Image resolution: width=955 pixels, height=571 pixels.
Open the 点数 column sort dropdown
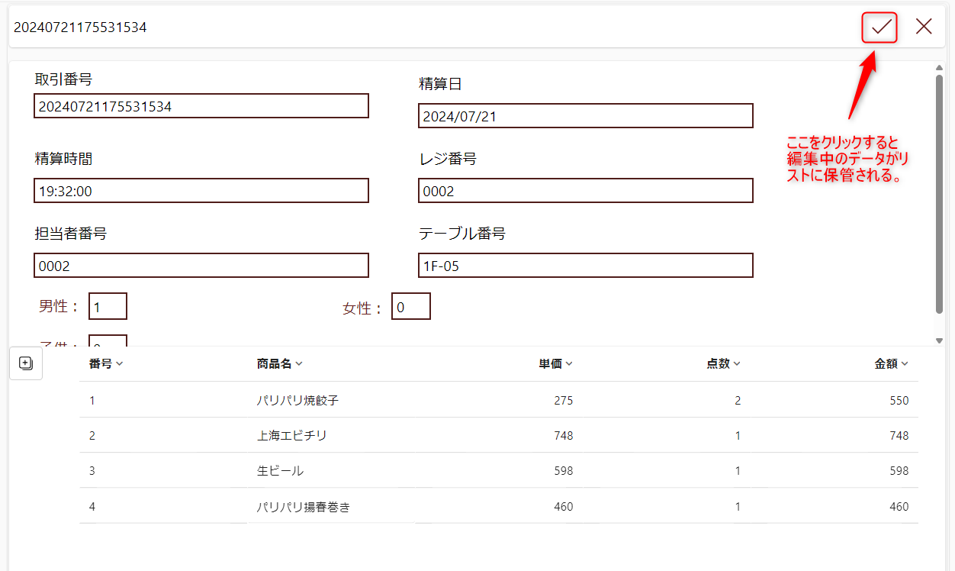click(x=737, y=364)
